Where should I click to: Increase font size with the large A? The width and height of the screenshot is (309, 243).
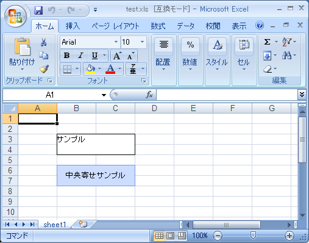(x=118, y=56)
